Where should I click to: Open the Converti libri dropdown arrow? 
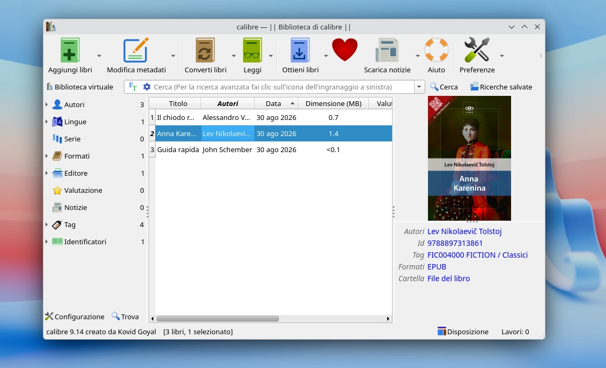234,56
